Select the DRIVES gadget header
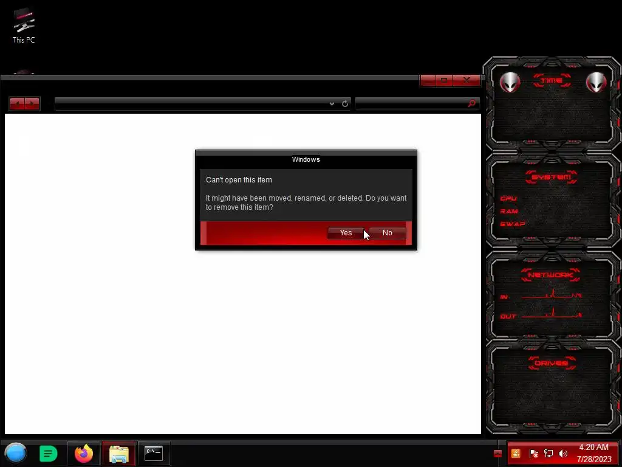 point(551,363)
